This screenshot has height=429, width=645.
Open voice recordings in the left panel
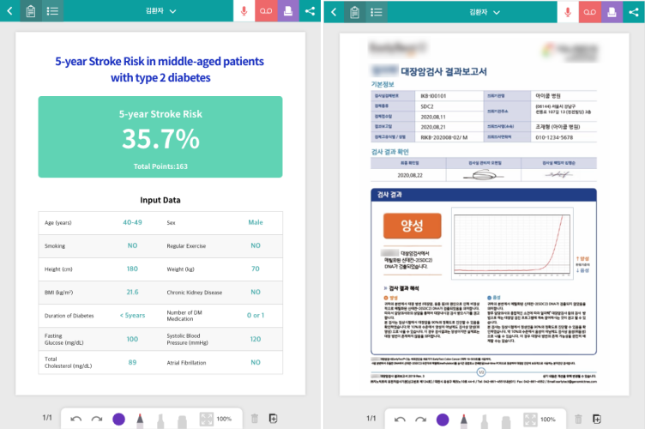266,10
